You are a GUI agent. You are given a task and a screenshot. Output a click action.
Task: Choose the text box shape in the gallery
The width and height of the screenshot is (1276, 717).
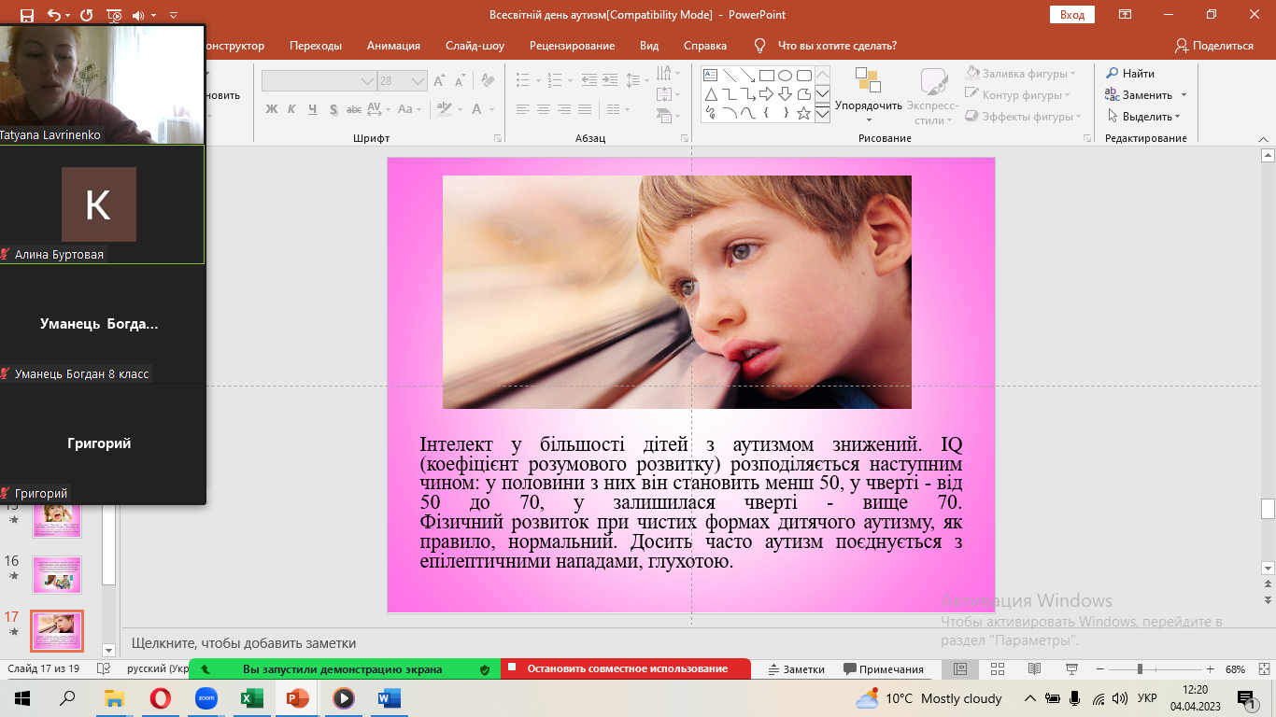click(710, 76)
